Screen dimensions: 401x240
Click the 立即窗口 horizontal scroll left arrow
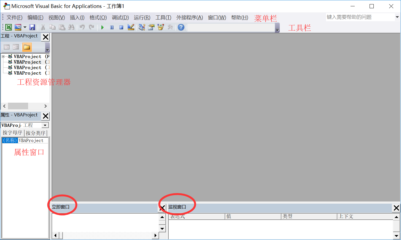pos(55,235)
